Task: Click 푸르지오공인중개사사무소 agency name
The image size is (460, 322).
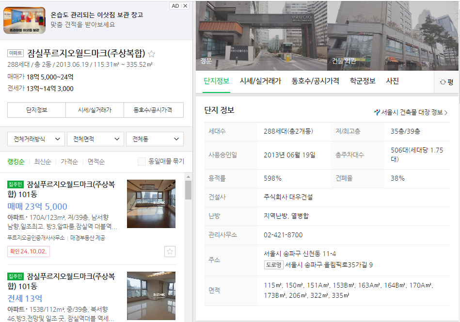Action: 36,238
